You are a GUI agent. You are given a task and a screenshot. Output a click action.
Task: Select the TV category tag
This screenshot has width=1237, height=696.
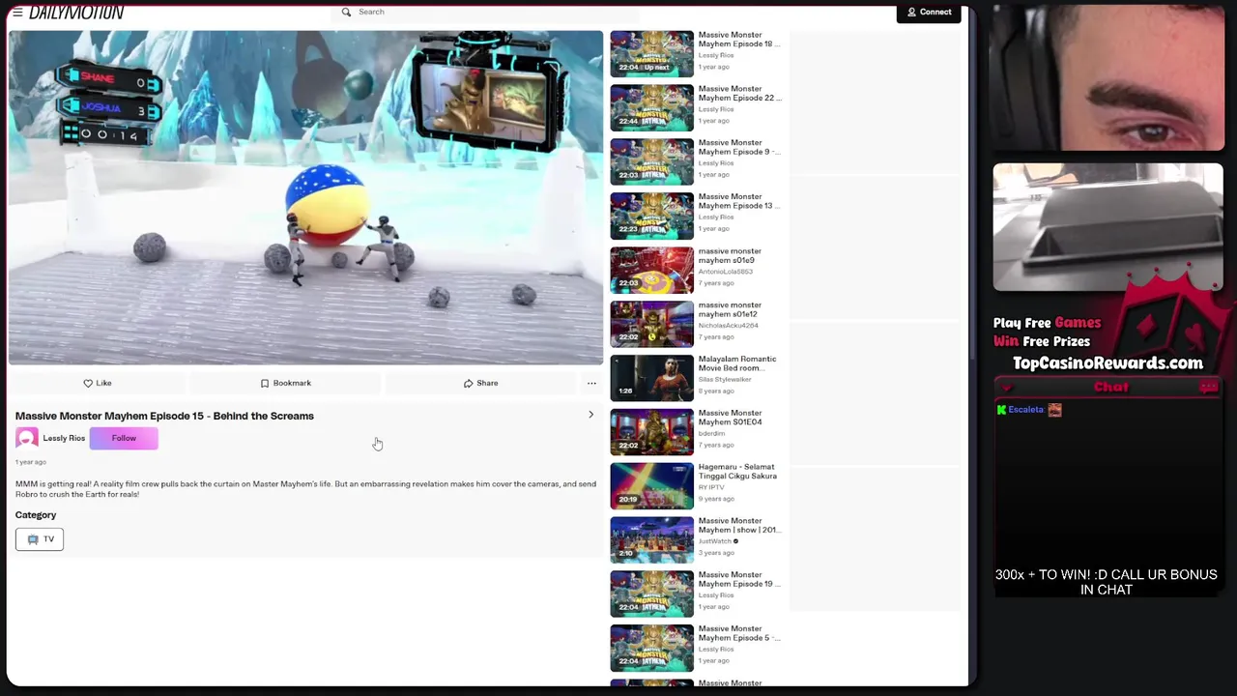tap(40, 539)
